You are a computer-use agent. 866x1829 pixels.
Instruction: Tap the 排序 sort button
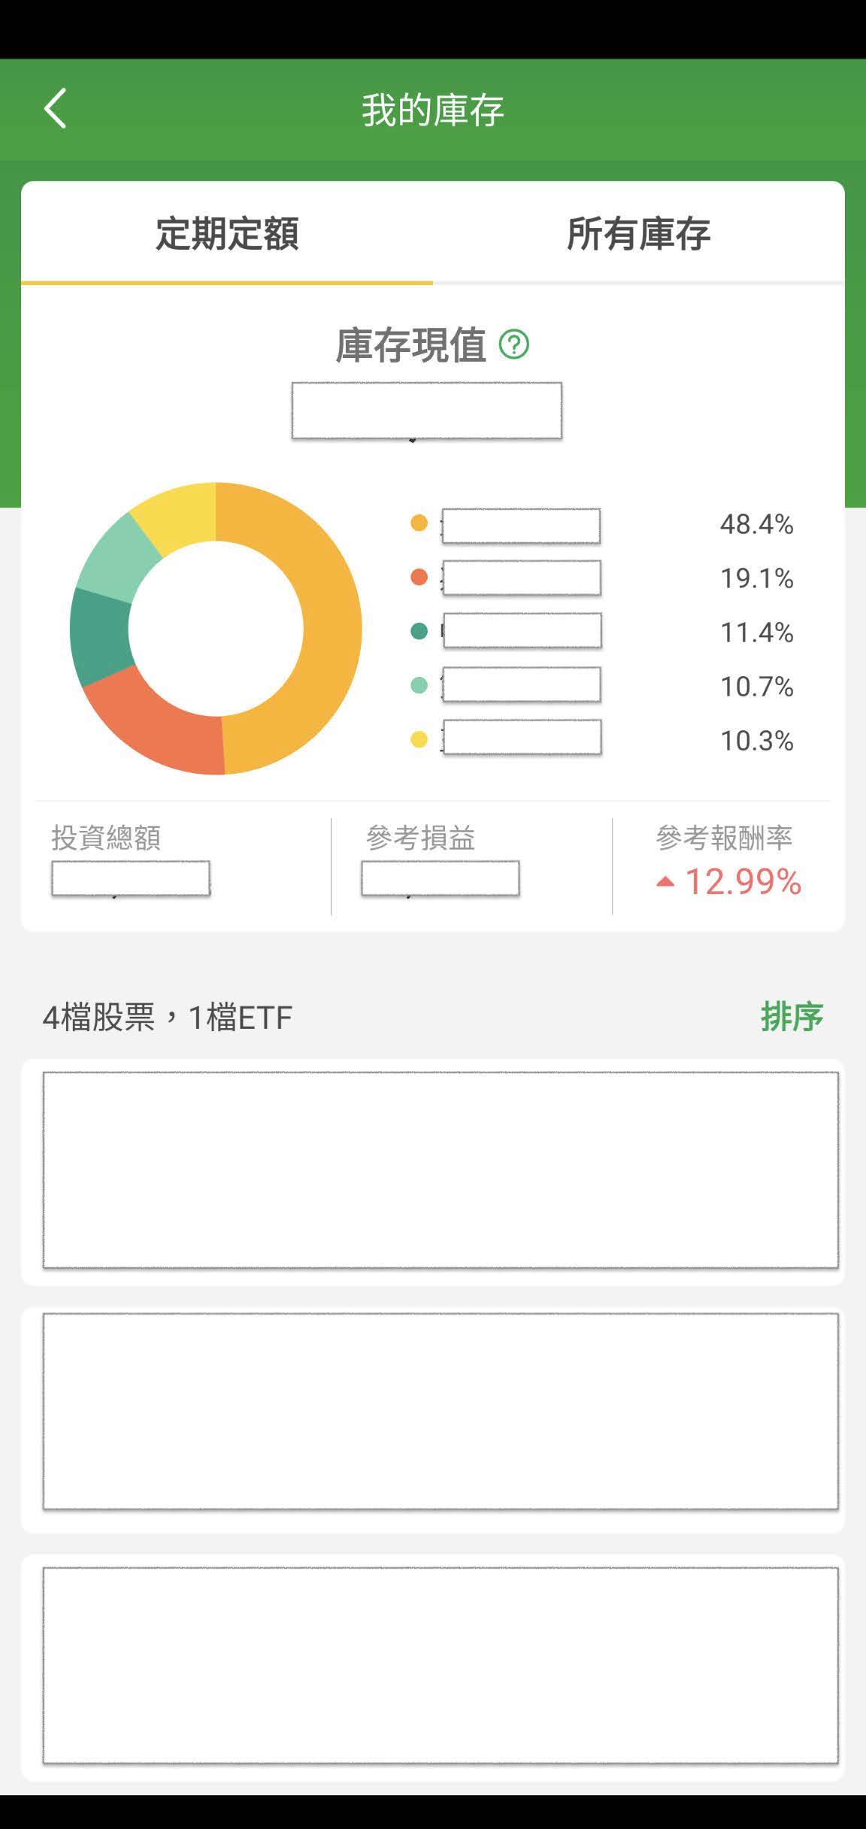792,1017
